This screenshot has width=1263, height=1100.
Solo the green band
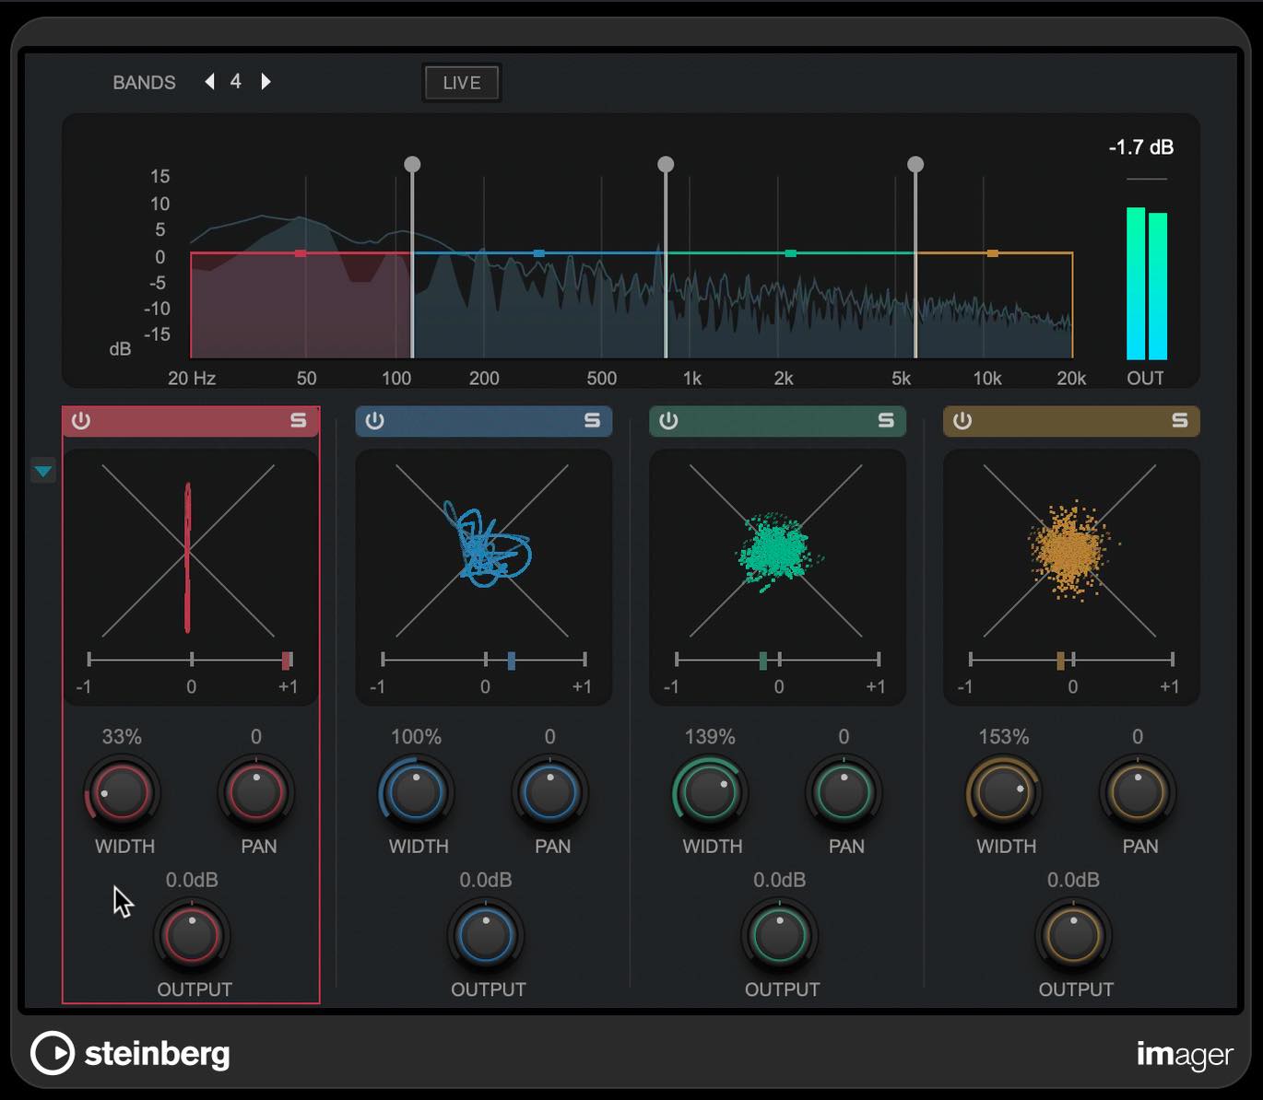click(886, 421)
